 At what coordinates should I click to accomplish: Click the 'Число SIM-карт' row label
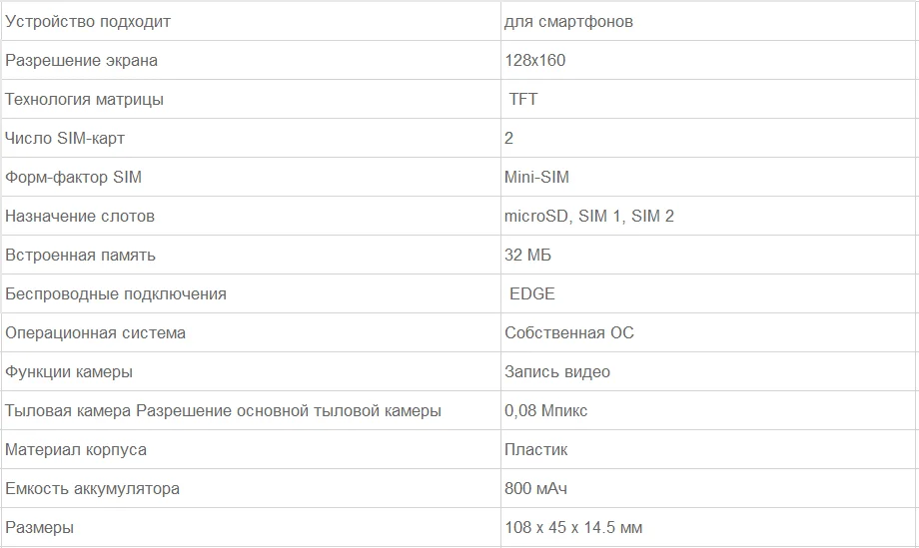pos(65,138)
